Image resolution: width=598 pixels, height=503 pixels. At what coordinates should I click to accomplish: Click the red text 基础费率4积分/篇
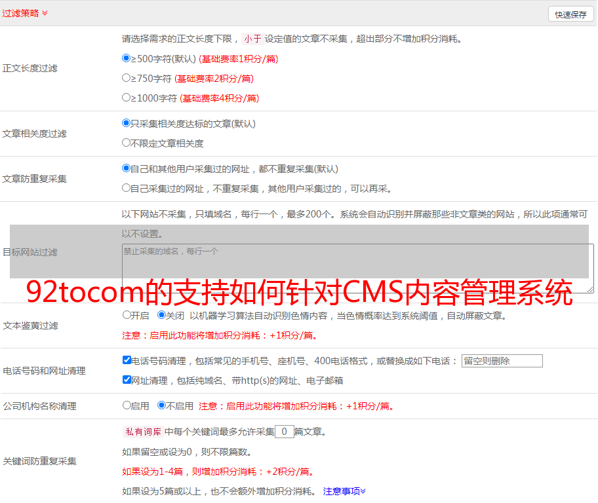click(x=220, y=98)
